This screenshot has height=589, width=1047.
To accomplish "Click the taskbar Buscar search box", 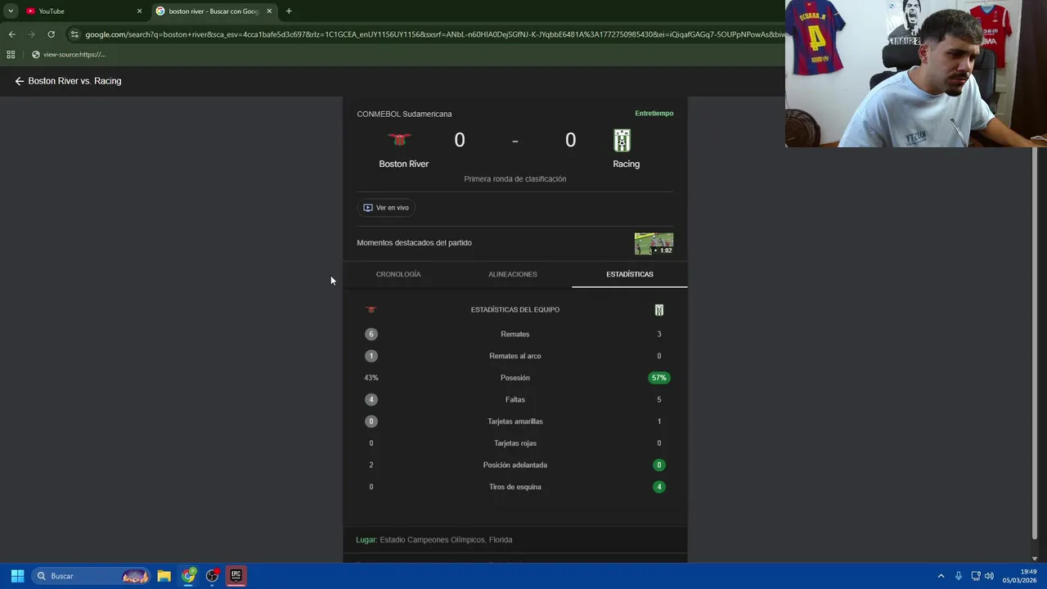I will [92, 576].
